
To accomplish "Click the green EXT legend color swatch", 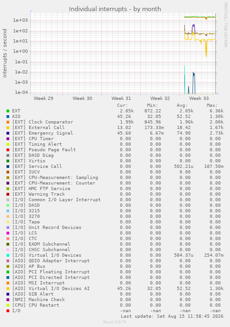I will click(x=8, y=111).
